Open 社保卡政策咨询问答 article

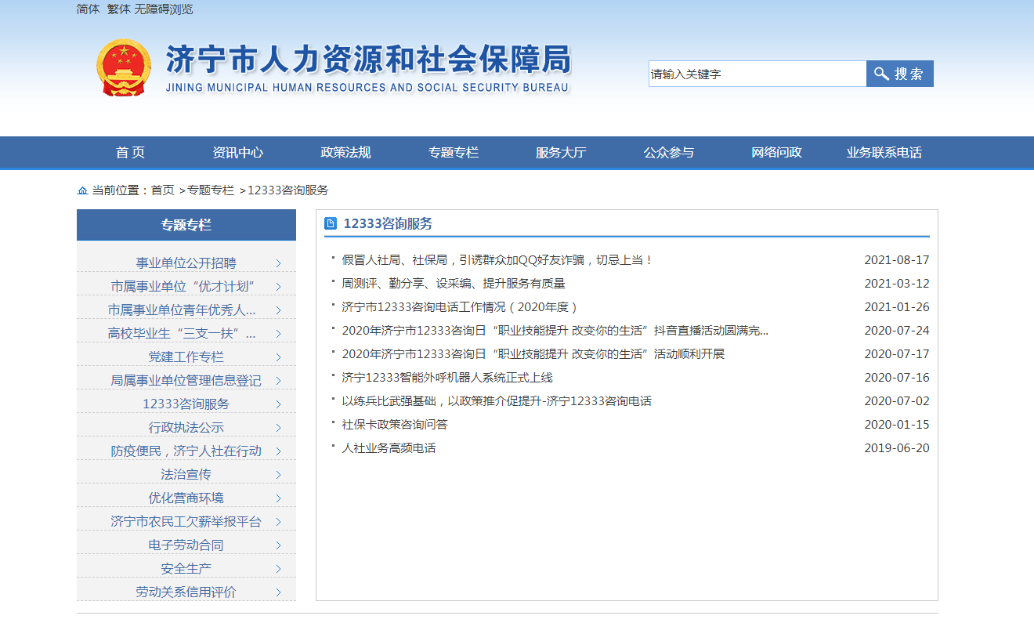click(x=394, y=425)
